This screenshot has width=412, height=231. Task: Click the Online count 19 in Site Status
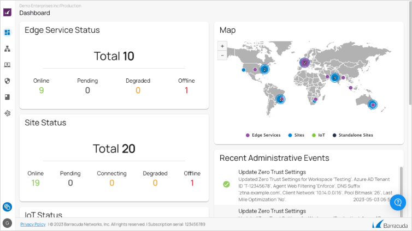click(x=36, y=183)
